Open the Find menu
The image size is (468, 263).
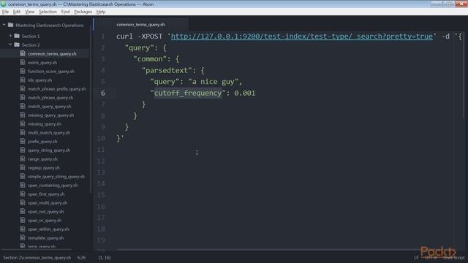65,12
